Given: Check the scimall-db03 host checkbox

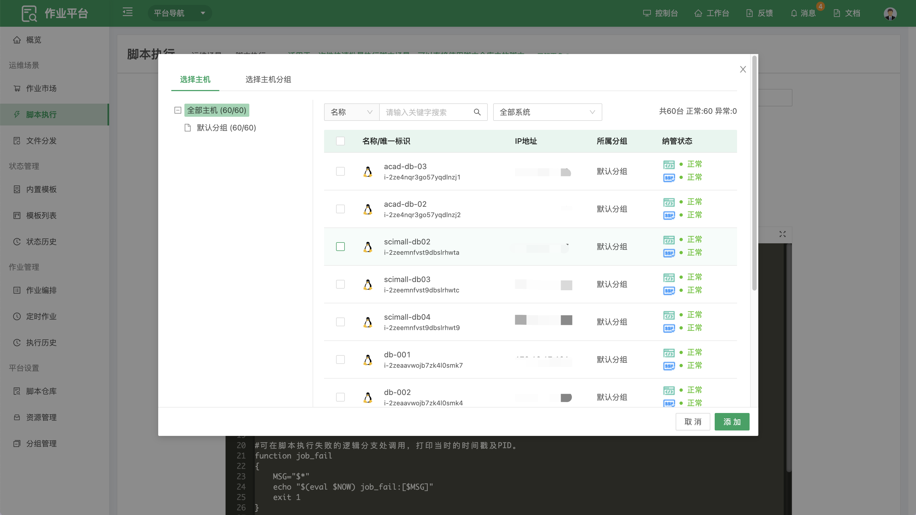Looking at the screenshot, I should [340, 285].
